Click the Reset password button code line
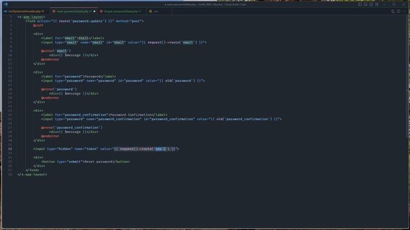This screenshot has height=230, width=410. click(x=85, y=162)
